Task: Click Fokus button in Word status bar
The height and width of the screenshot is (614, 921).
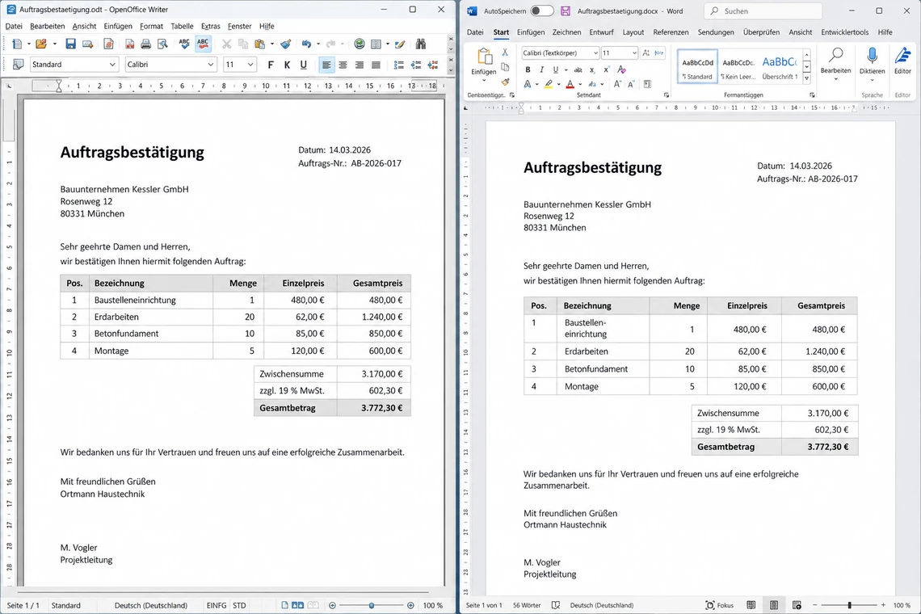Action: pos(720,605)
